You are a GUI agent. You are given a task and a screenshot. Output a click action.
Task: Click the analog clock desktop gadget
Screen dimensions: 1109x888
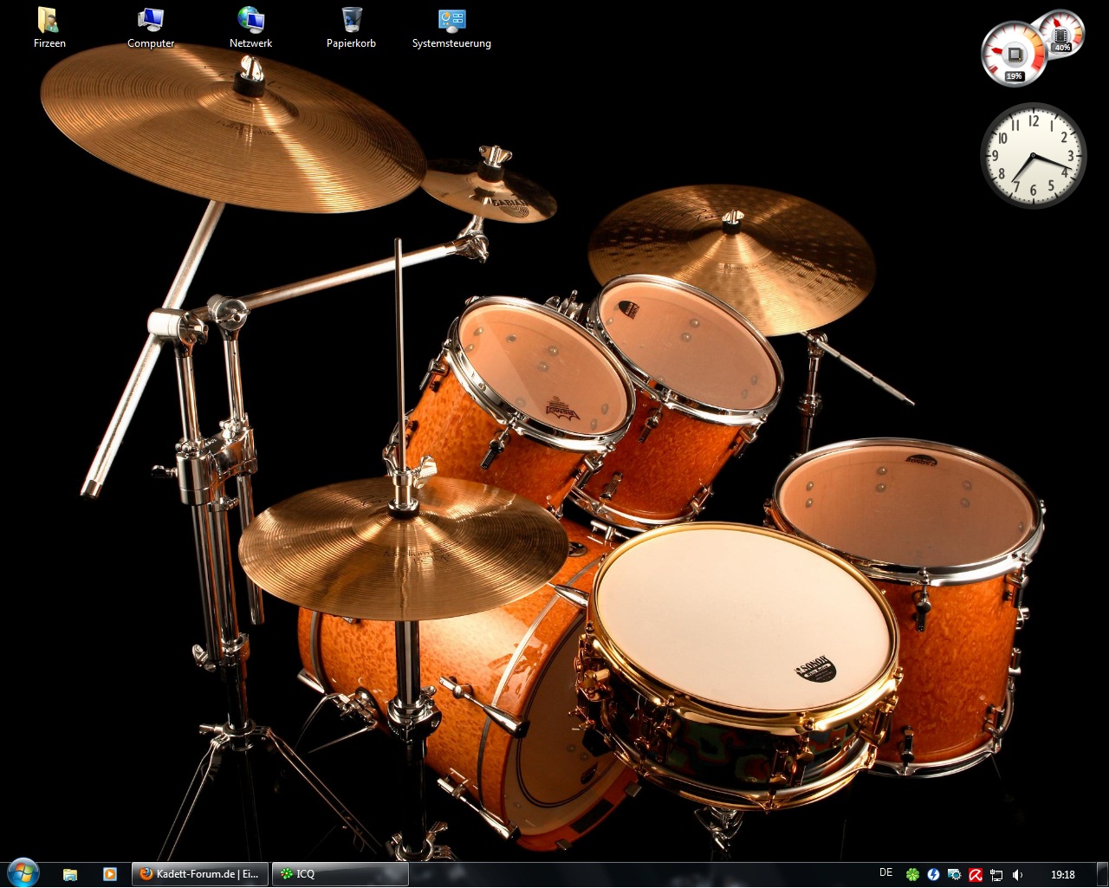pyautogui.click(x=1033, y=156)
